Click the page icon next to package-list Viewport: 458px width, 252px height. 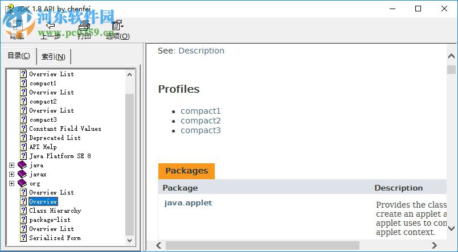click(x=23, y=220)
